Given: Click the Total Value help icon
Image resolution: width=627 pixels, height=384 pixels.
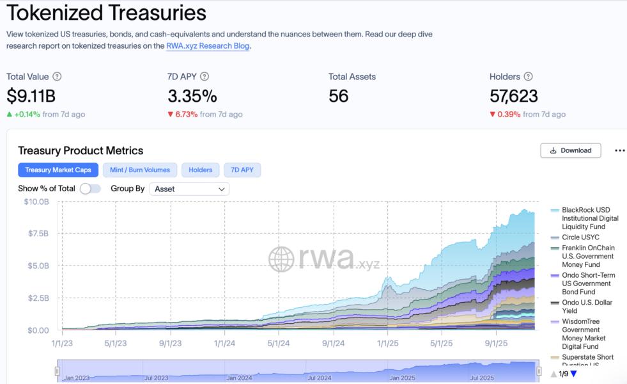Looking at the screenshot, I should [57, 77].
